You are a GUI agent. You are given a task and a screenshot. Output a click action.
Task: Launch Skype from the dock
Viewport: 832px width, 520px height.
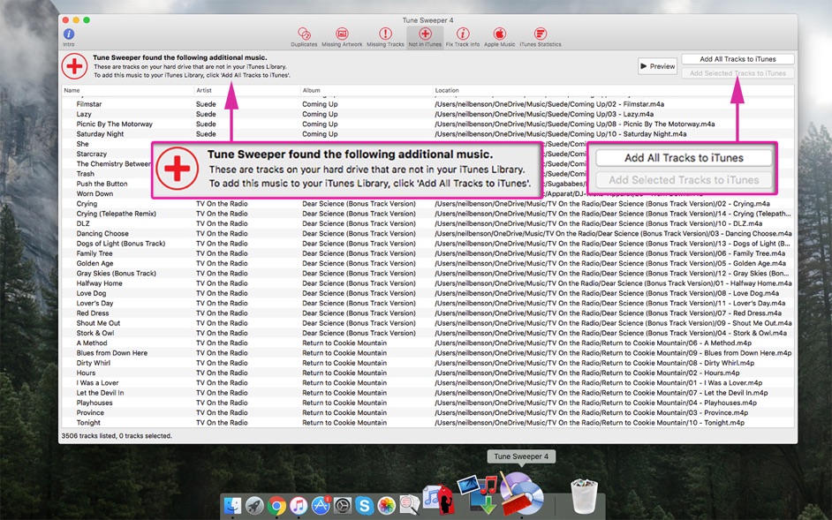[x=365, y=506]
